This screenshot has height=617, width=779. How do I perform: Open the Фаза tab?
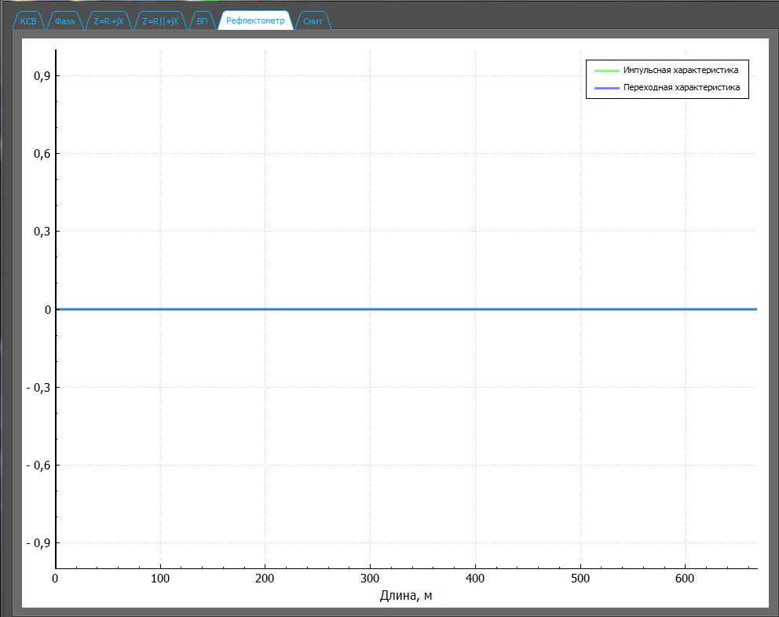coord(65,22)
